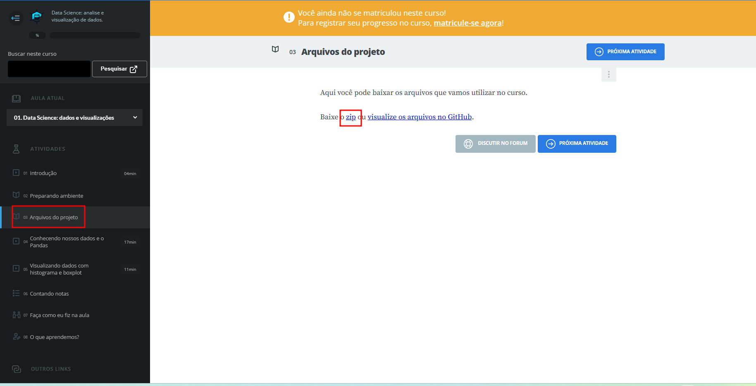Click the video icon beside Conhecendo nossos dados

click(x=16, y=241)
